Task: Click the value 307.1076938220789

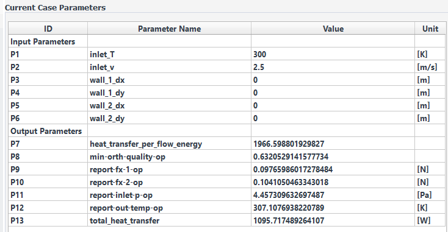Action: tap(333, 208)
